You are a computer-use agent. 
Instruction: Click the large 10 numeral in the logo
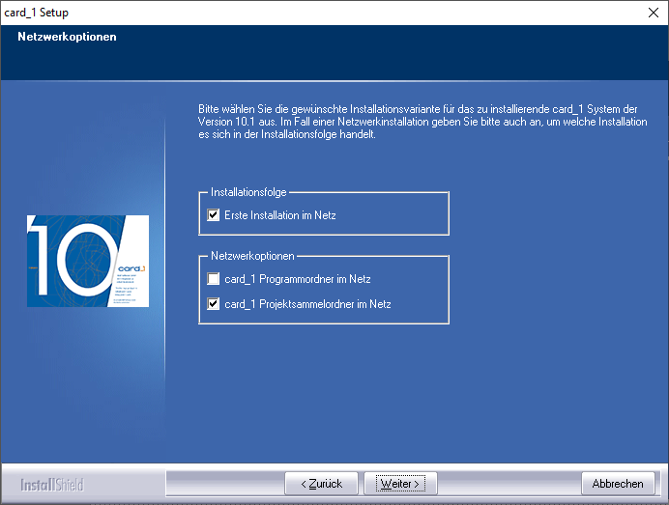68,261
